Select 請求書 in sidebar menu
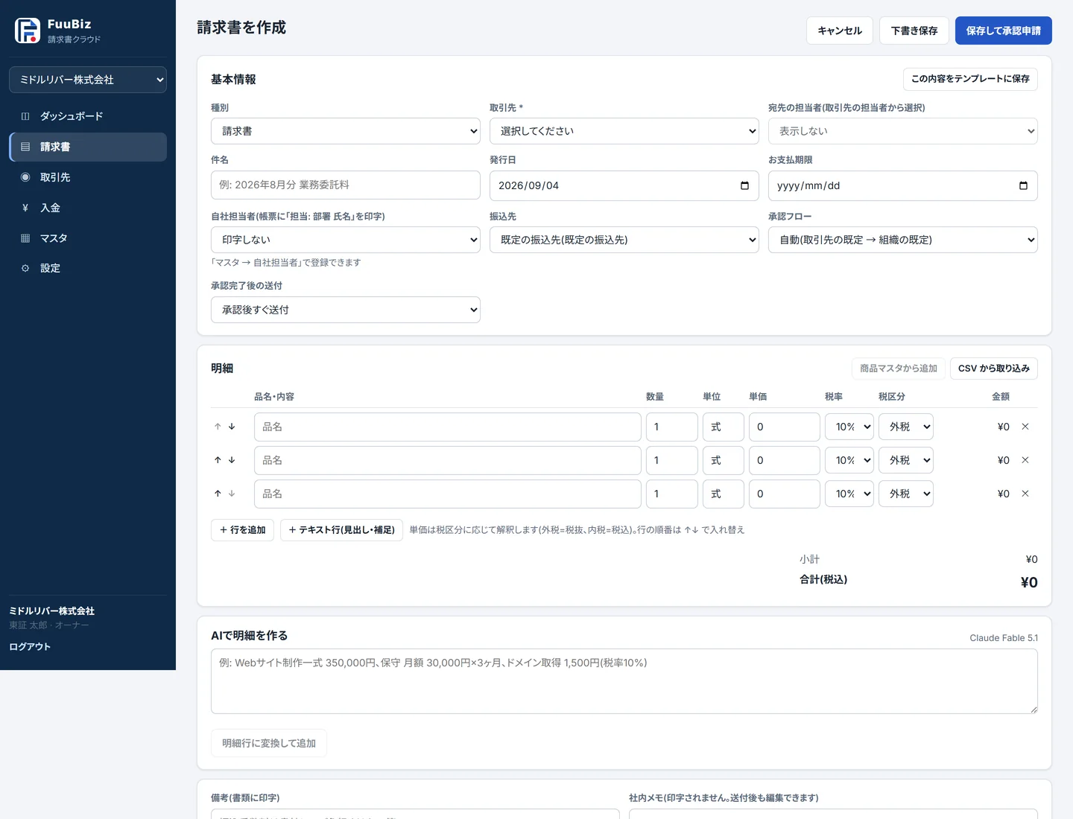 [x=88, y=147]
